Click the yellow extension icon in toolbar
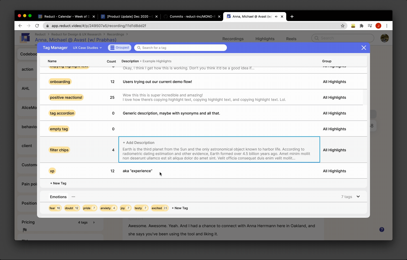 pyautogui.click(x=353, y=26)
